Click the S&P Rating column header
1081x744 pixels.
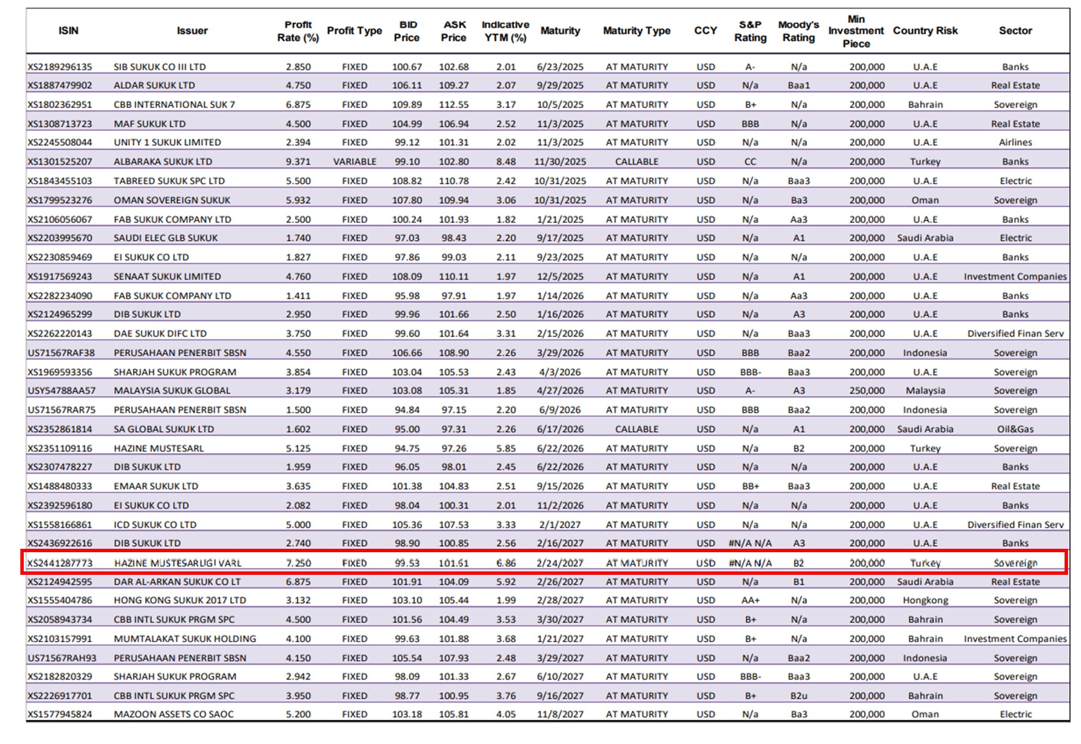tap(750, 31)
